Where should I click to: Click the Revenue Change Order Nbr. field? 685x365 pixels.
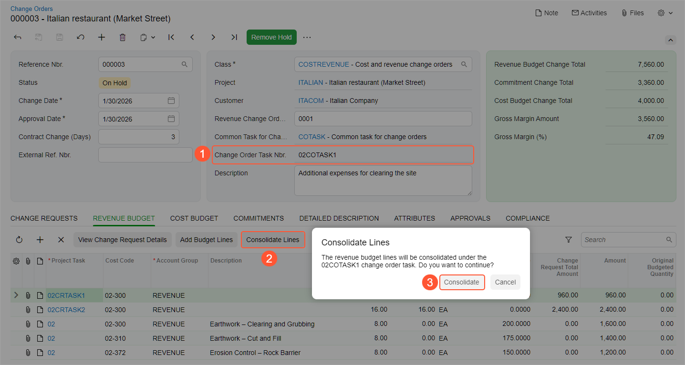pyautogui.click(x=383, y=119)
